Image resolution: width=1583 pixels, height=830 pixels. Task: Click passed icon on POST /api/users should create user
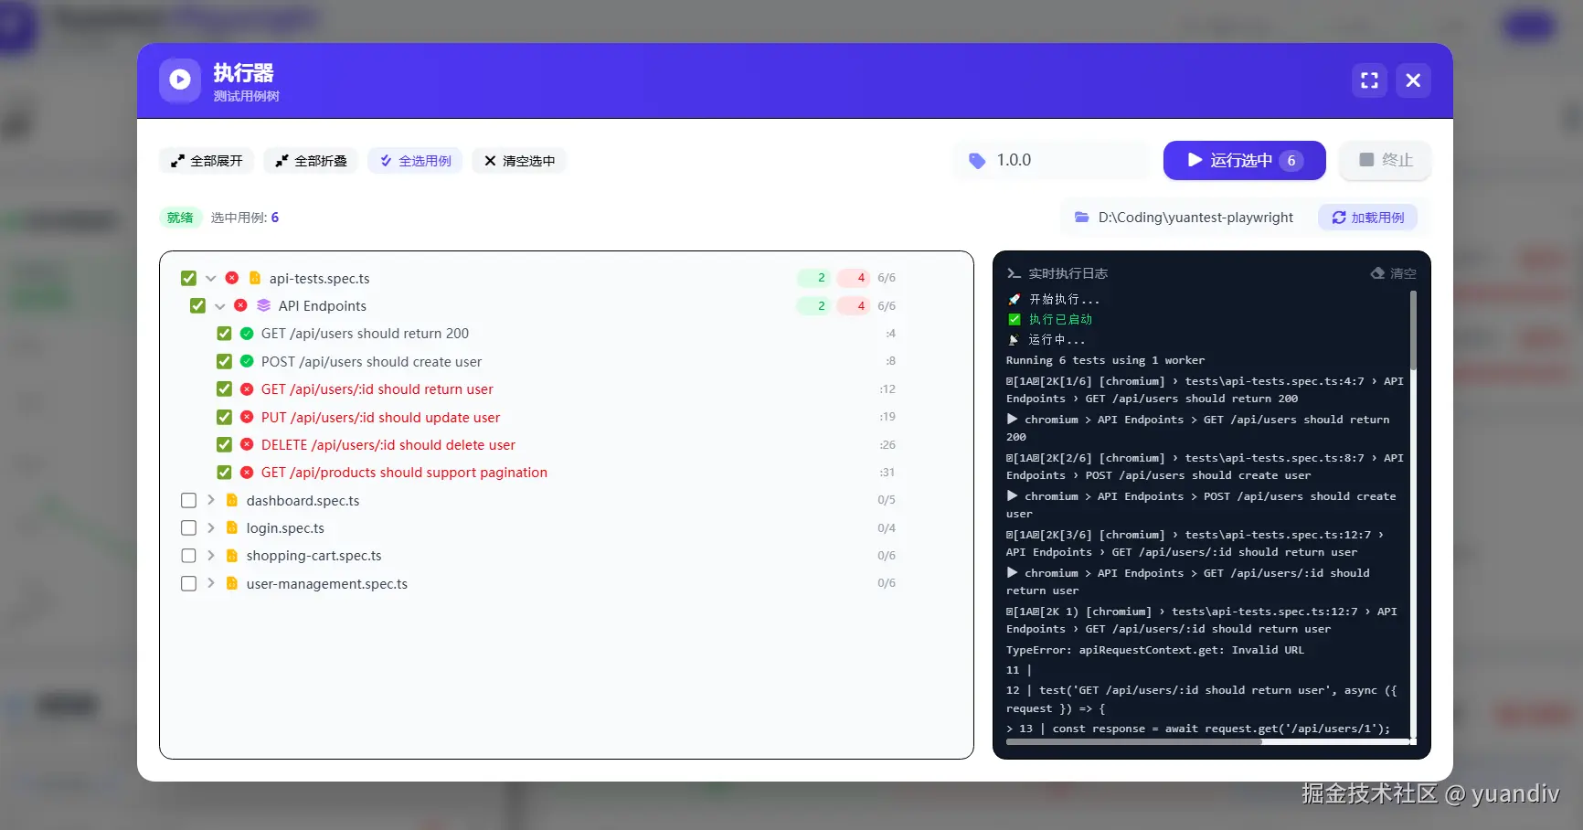click(247, 361)
